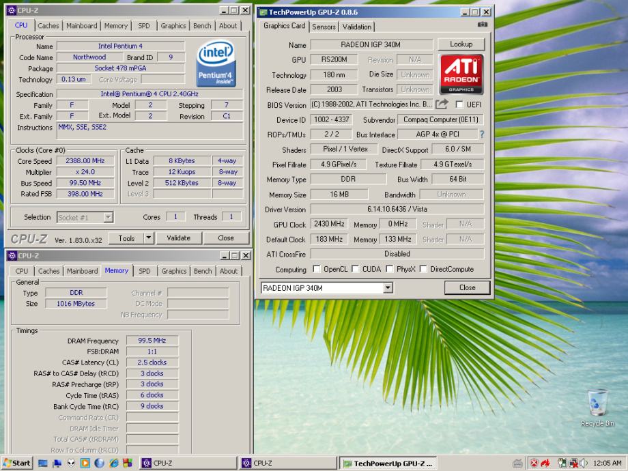Open the Start menu
Image resolution: width=628 pixels, height=471 pixels.
[17, 463]
